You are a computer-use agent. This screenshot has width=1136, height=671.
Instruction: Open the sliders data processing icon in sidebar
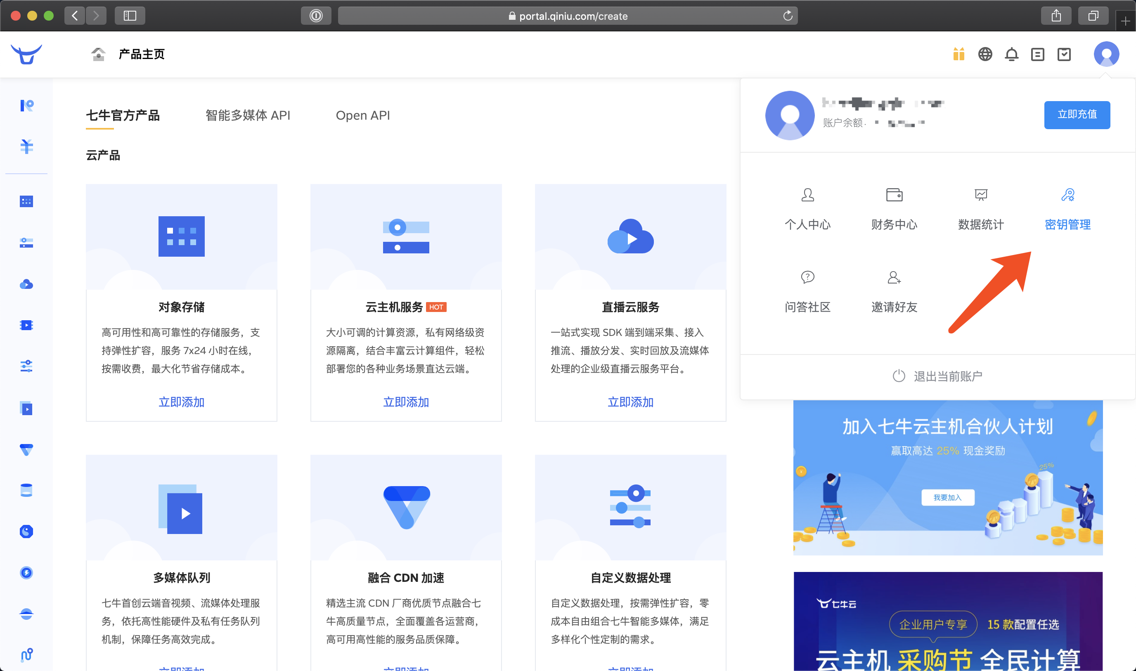26,366
